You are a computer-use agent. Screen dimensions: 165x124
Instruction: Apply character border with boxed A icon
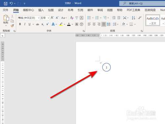pyautogui.click(x=82, y=18)
